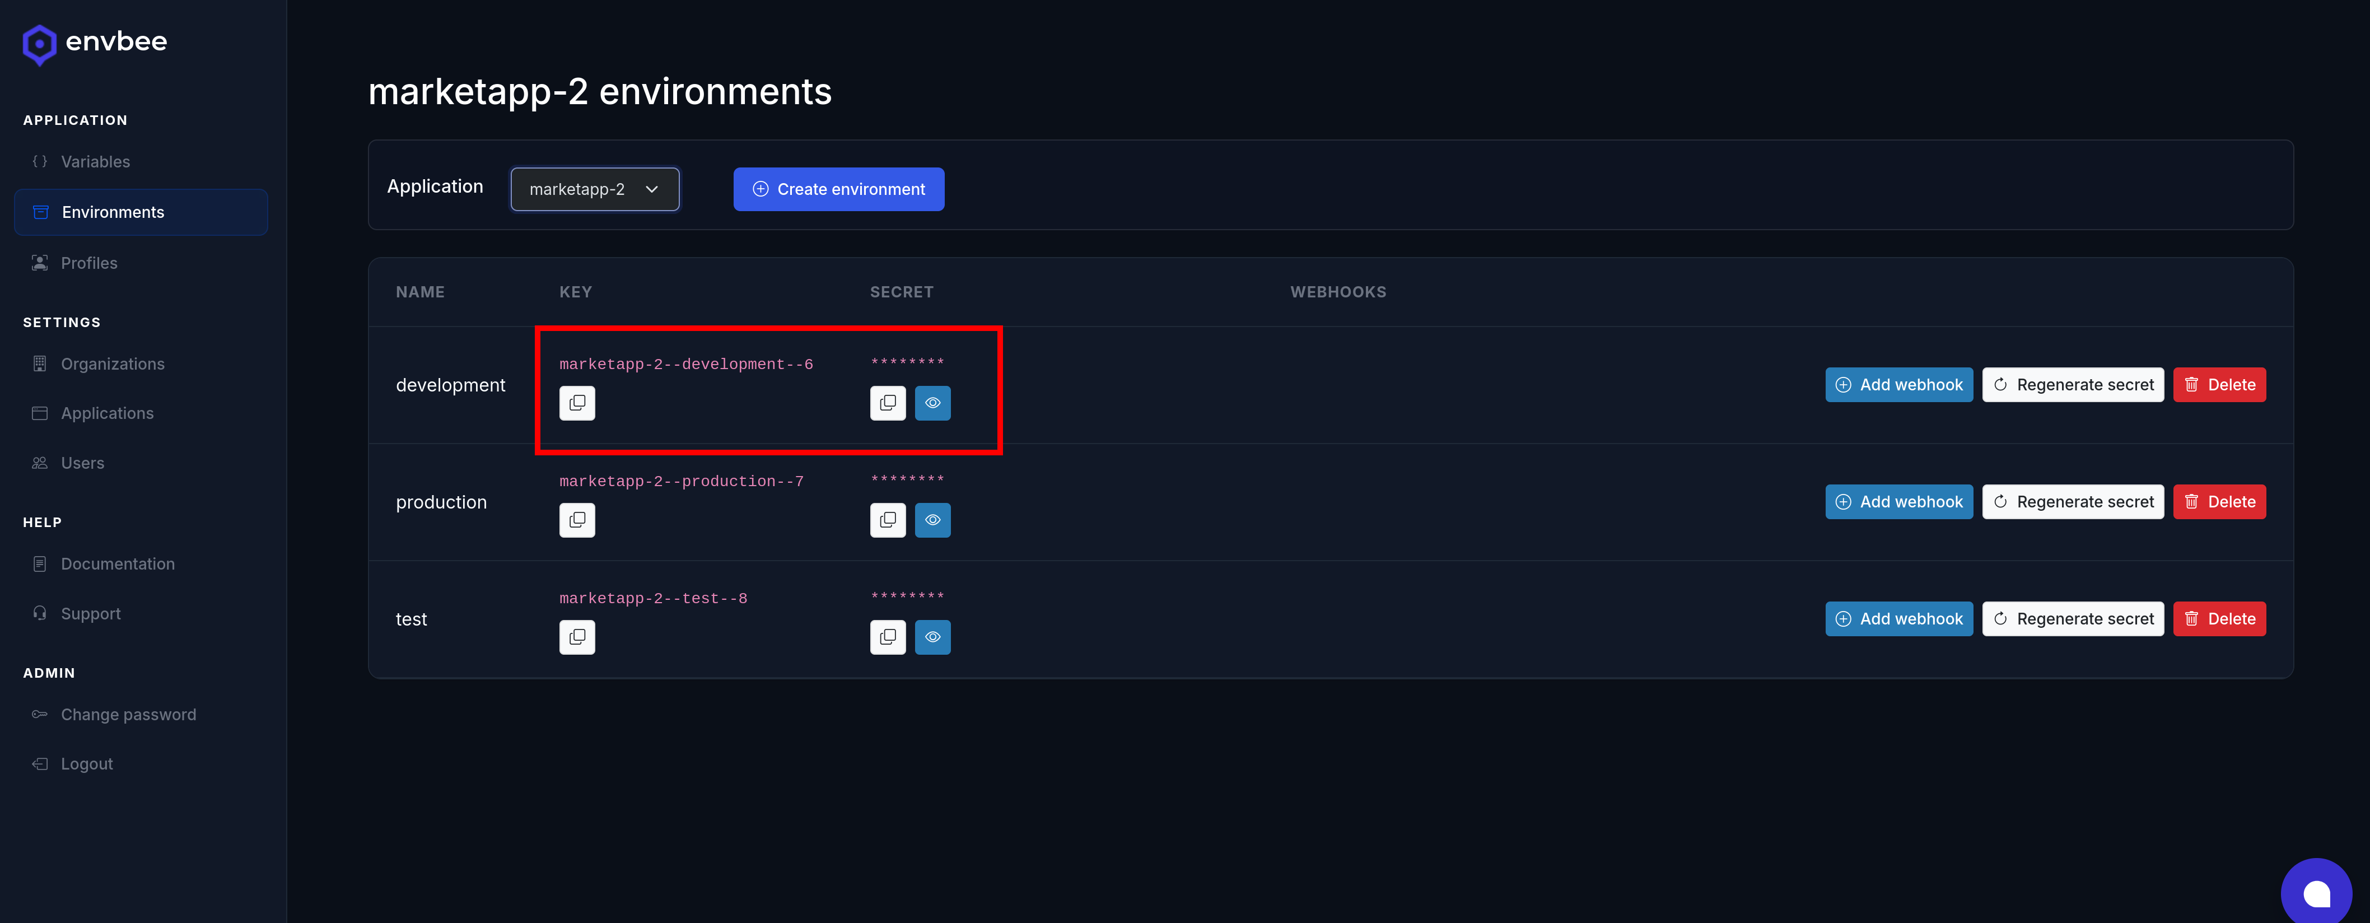
Task: Regenerate secret for test environment
Action: click(2073, 618)
